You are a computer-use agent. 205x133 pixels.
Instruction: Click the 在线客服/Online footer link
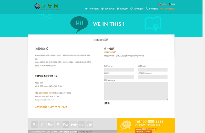click(143, 132)
